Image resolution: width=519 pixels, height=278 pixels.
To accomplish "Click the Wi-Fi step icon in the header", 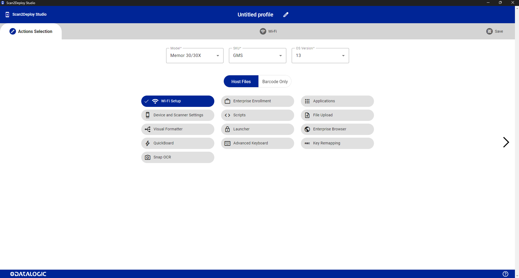I will pyautogui.click(x=263, y=31).
